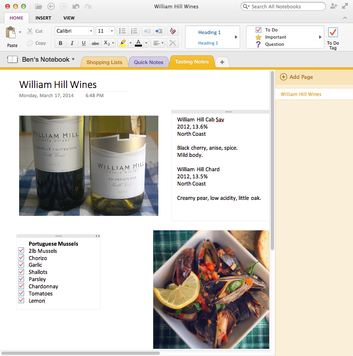Open font color options dropdown arrow
The height and width of the screenshot is (356, 353).
click(146, 43)
